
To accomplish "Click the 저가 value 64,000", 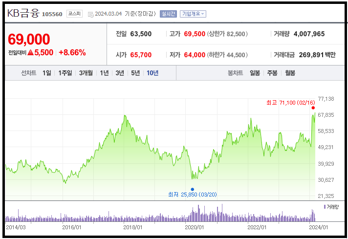I will click(x=195, y=55).
